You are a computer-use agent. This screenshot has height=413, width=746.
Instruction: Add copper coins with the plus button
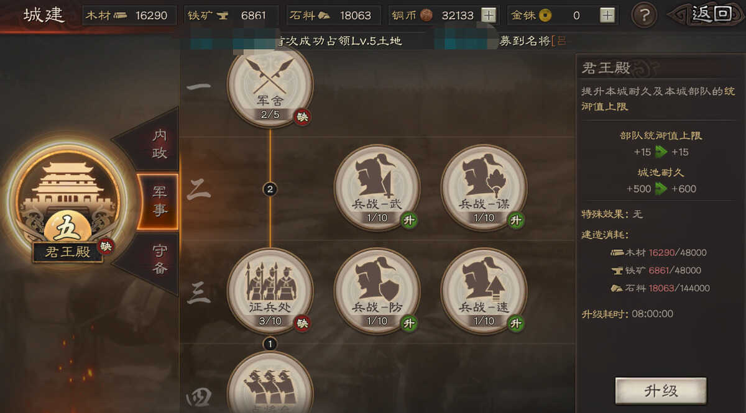489,16
